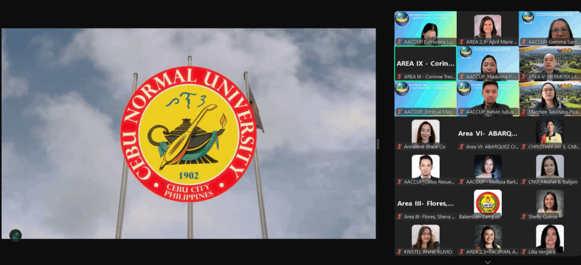Click large 'Area VI- ABARQ...' name text
This screenshot has width=581, height=265.
pos(487,133)
